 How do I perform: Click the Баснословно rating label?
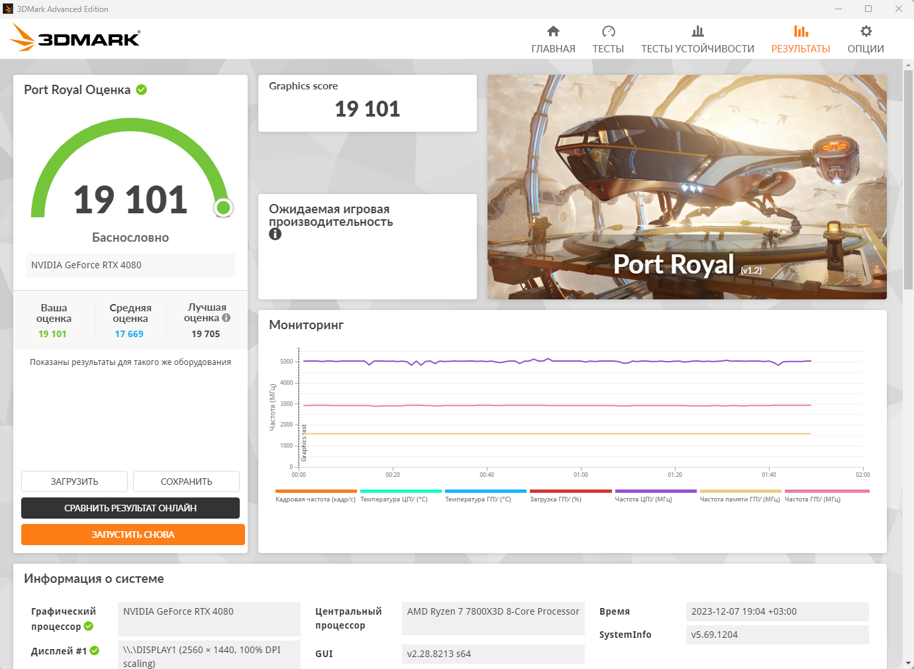[x=130, y=238]
